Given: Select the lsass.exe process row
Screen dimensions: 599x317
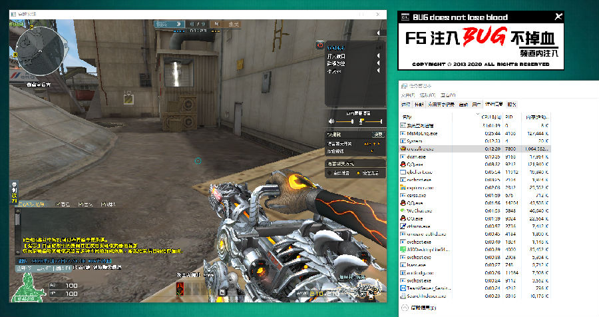Looking at the screenshot, I should (475, 264).
